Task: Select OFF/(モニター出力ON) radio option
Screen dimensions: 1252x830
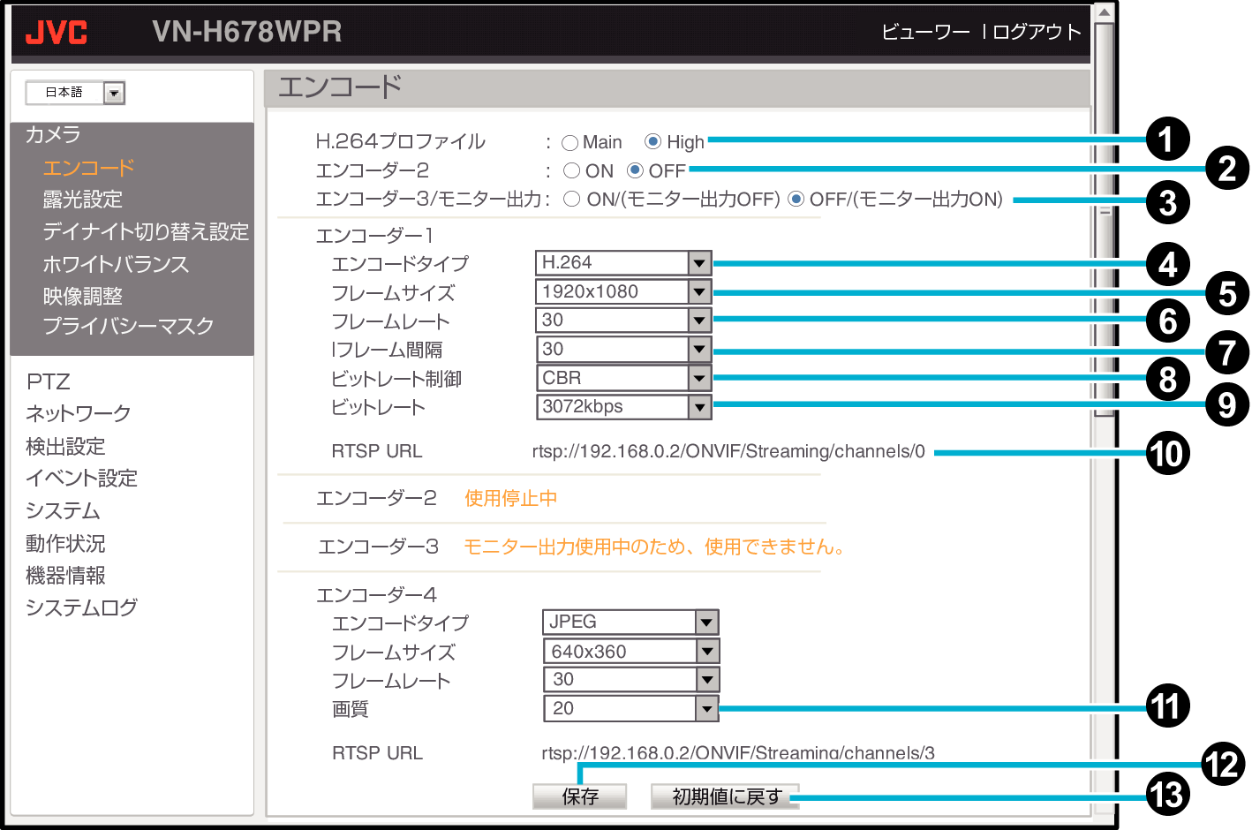Action: click(796, 199)
